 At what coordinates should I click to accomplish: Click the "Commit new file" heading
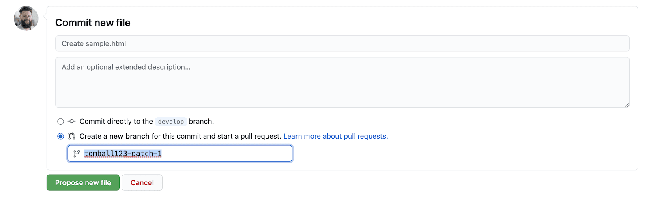tap(93, 23)
